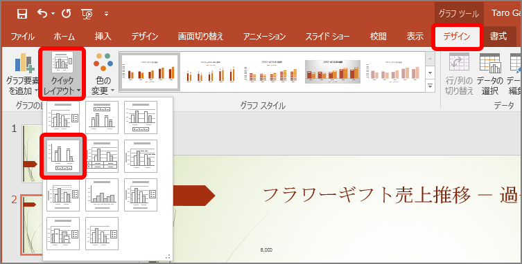The width and height of the screenshot is (522, 264).
Task: Switch to the 書式 chart tools tab
Action: pyautogui.click(x=498, y=37)
